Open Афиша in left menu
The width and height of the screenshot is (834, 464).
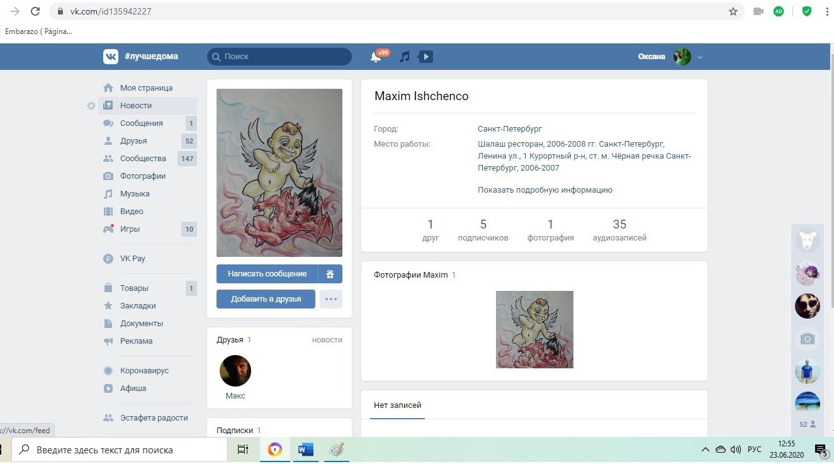click(149, 388)
